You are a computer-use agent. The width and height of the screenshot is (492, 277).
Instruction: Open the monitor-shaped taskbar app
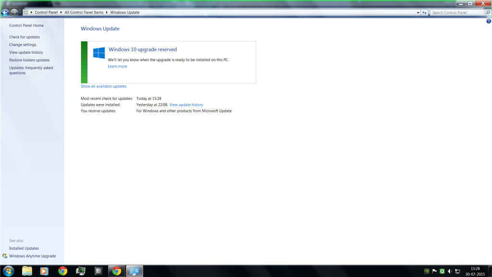pyautogui.click(x=81, y=271)
